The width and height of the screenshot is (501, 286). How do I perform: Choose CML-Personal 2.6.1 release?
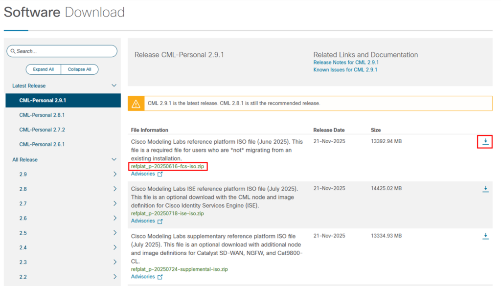(42, 145)
